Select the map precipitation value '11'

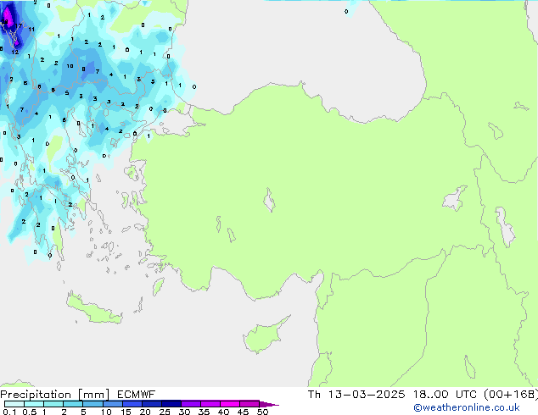point(31,30)
